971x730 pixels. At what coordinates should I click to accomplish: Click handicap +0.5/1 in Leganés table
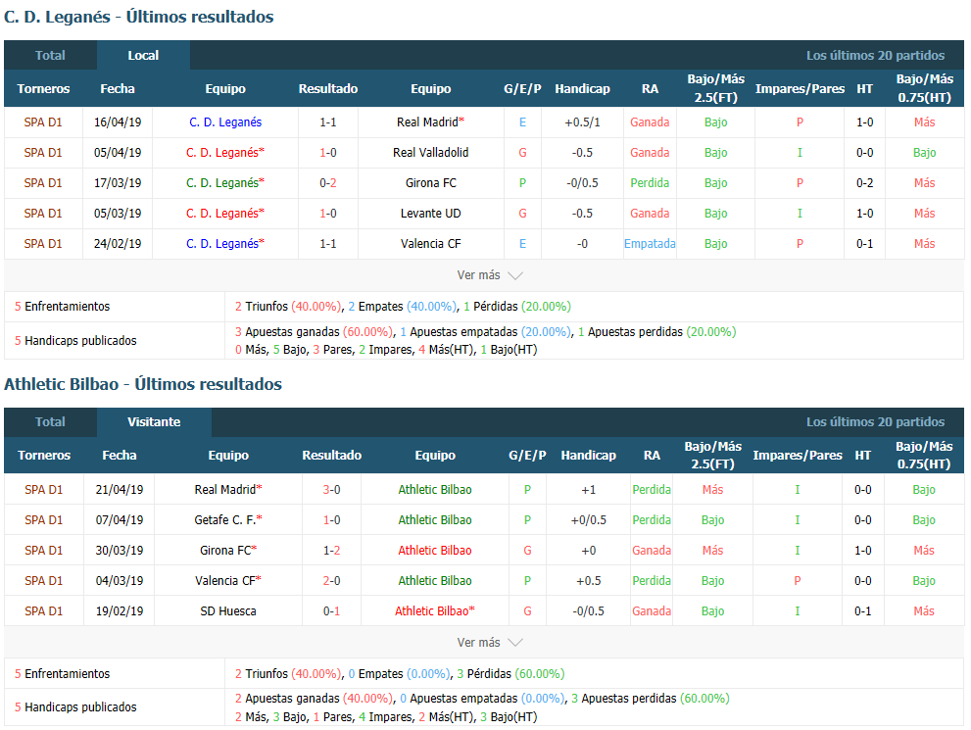click(x=582, y=122)
